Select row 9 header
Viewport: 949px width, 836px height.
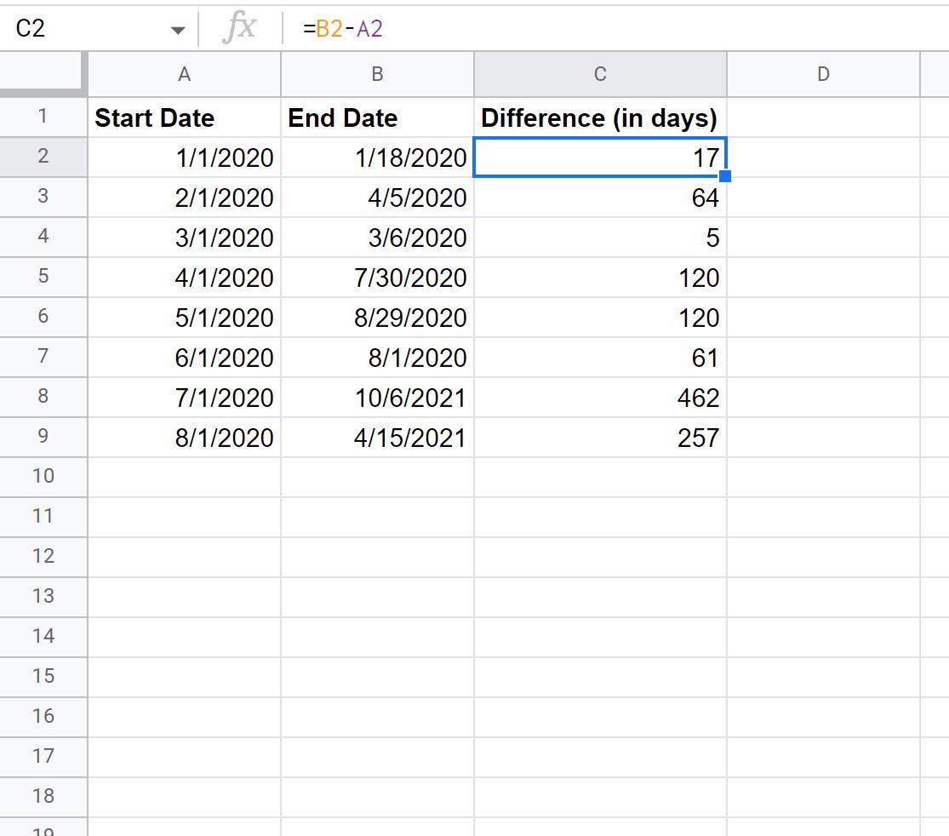(43, 437)
